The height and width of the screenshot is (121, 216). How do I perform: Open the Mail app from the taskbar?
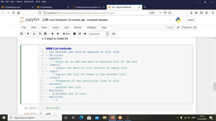[x=97, y=118]
